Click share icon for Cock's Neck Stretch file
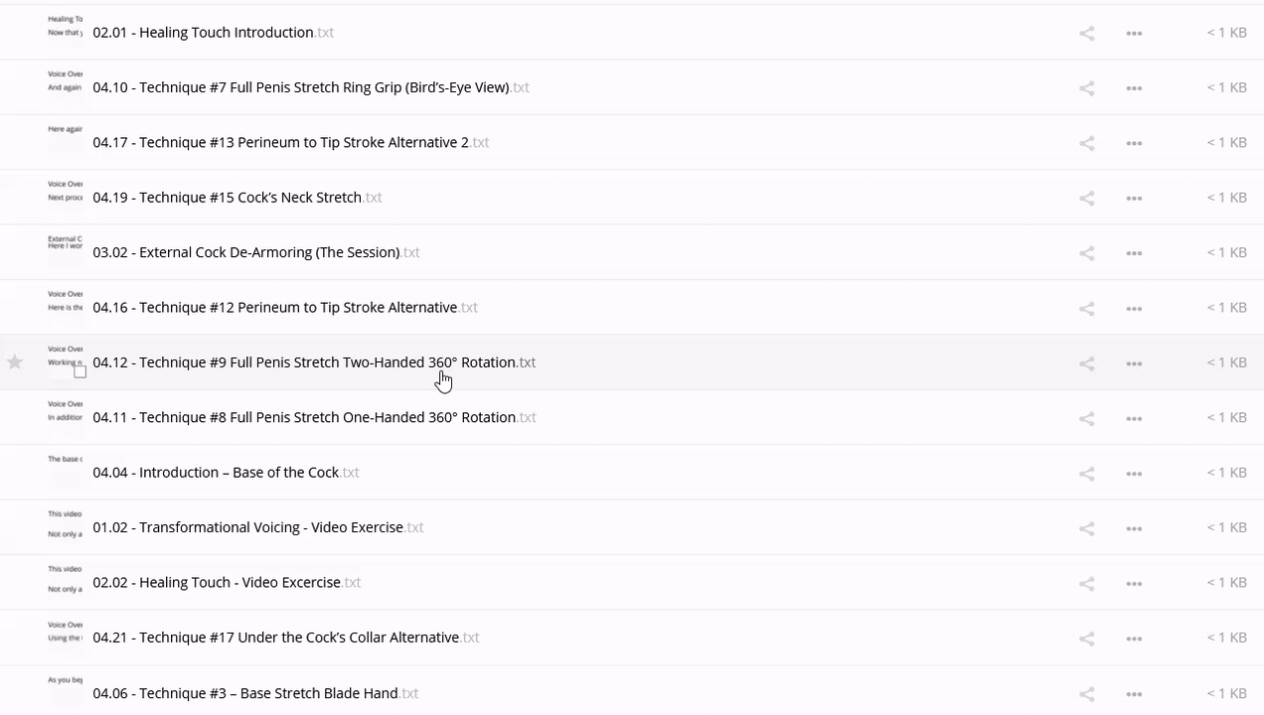The width and height of the screenshot is (1264, 715). coord(1086,199)
